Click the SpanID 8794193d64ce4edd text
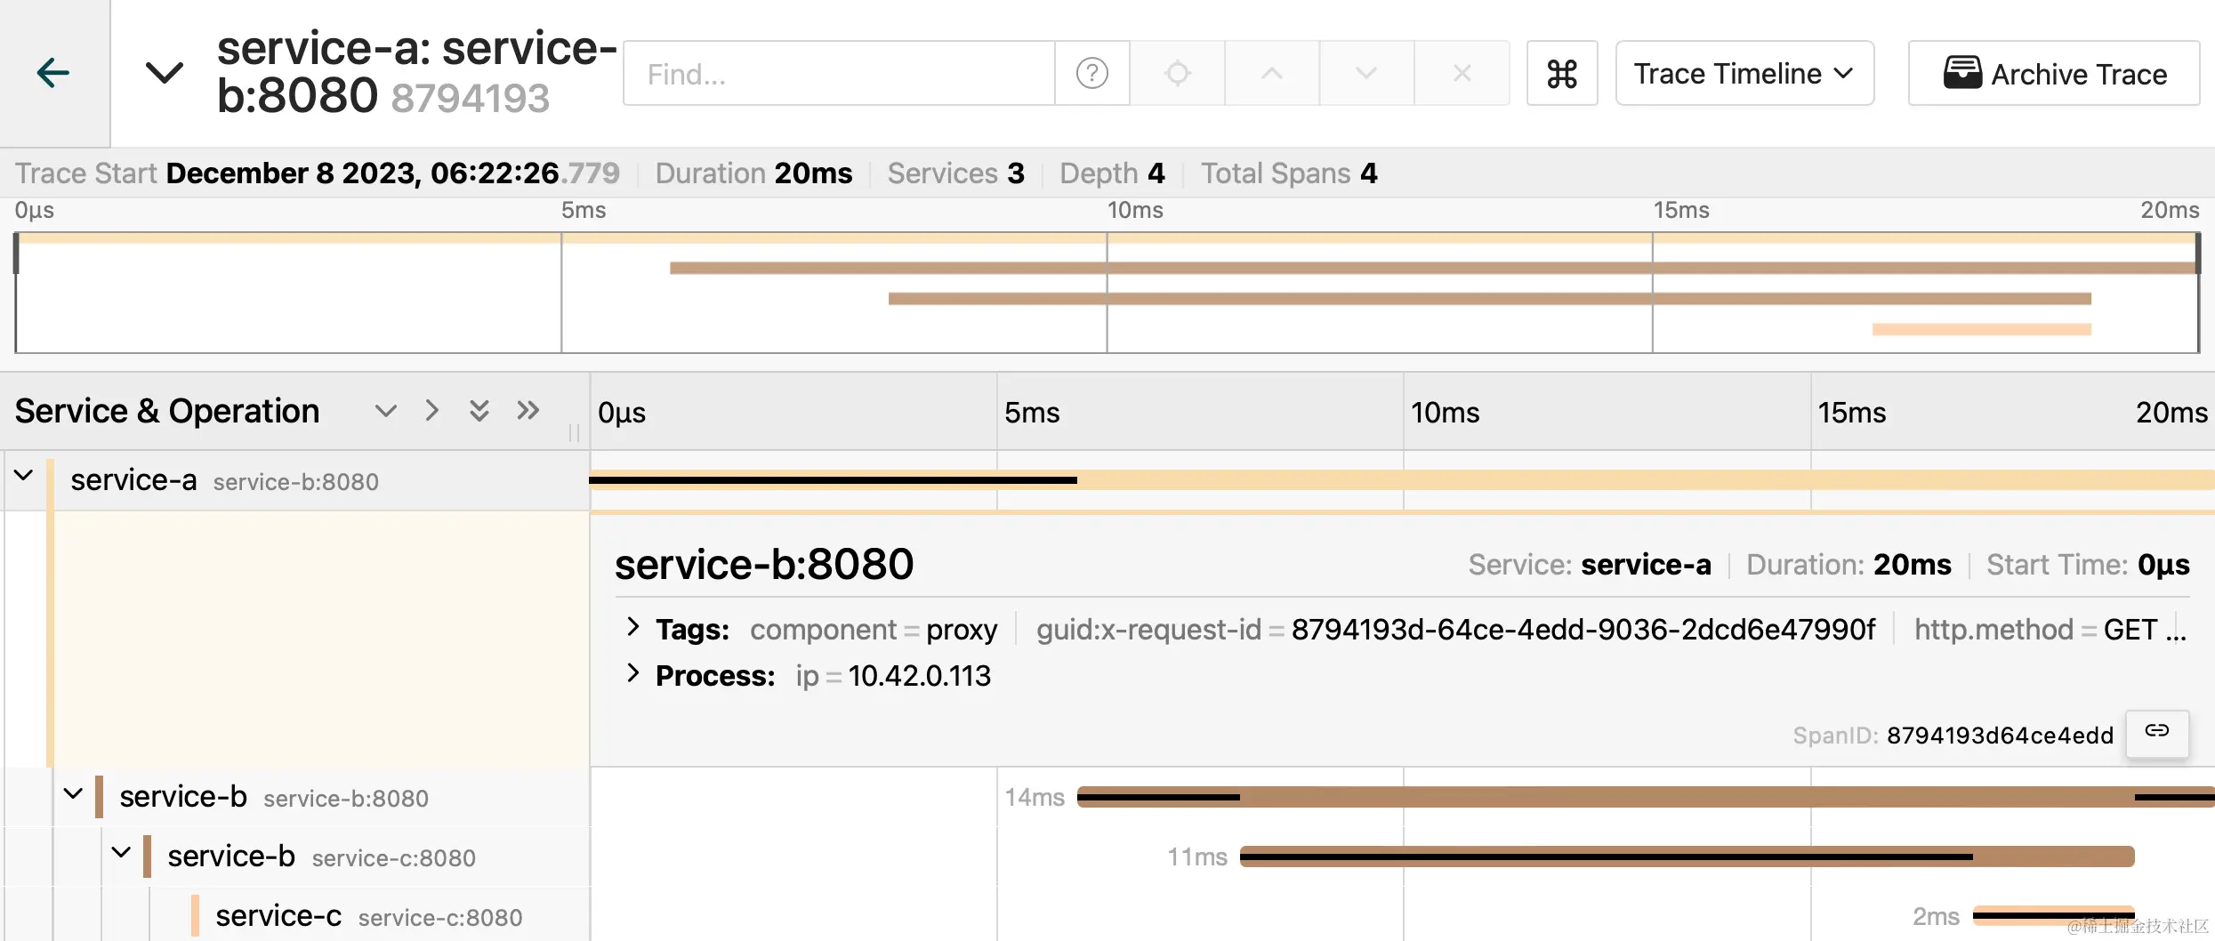2215x941 pixels. pyautogui.click(x=1953, y=736)
